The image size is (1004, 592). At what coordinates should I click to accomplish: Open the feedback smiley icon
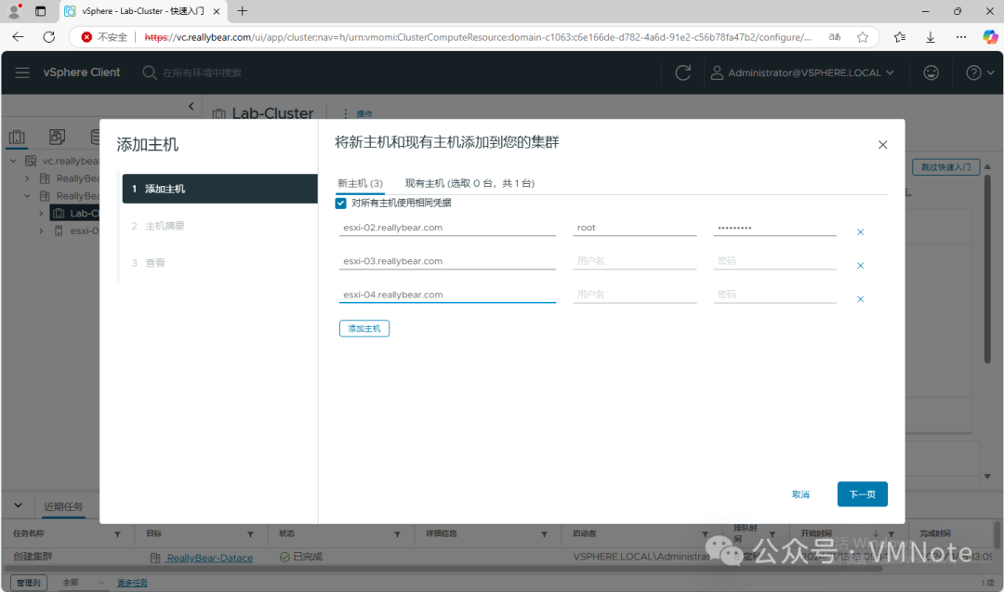[931, 72]
